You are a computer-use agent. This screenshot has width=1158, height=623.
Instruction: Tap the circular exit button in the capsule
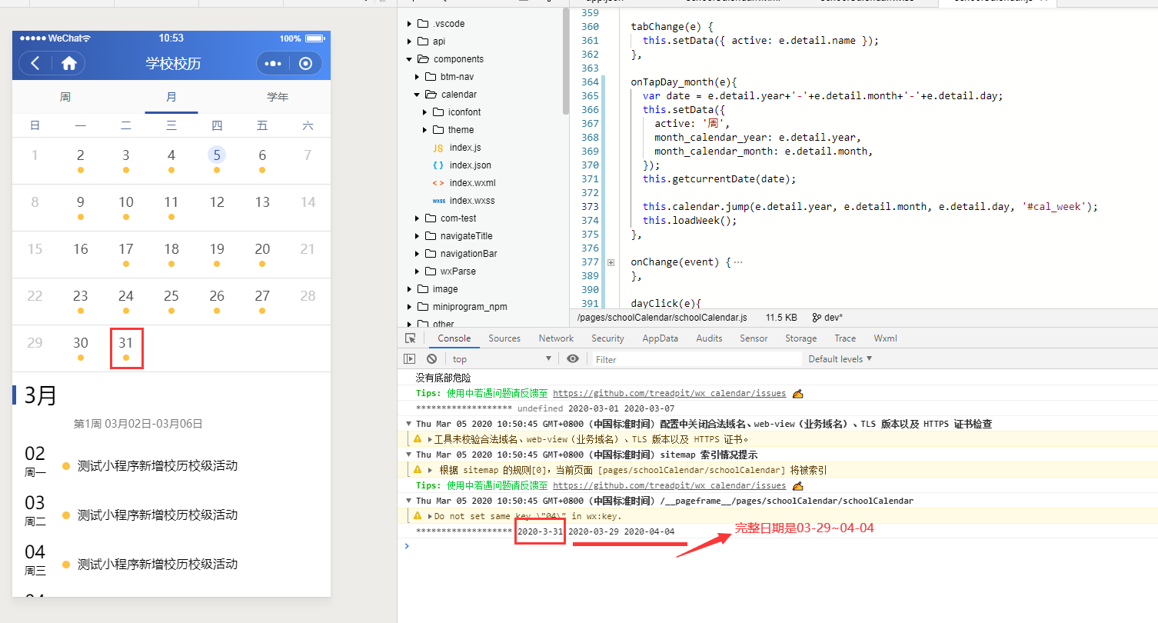pyautogui.click(x=305, y=63)
